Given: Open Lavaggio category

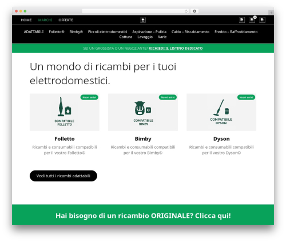Looking at the screenshot, I should coord(145,37).
